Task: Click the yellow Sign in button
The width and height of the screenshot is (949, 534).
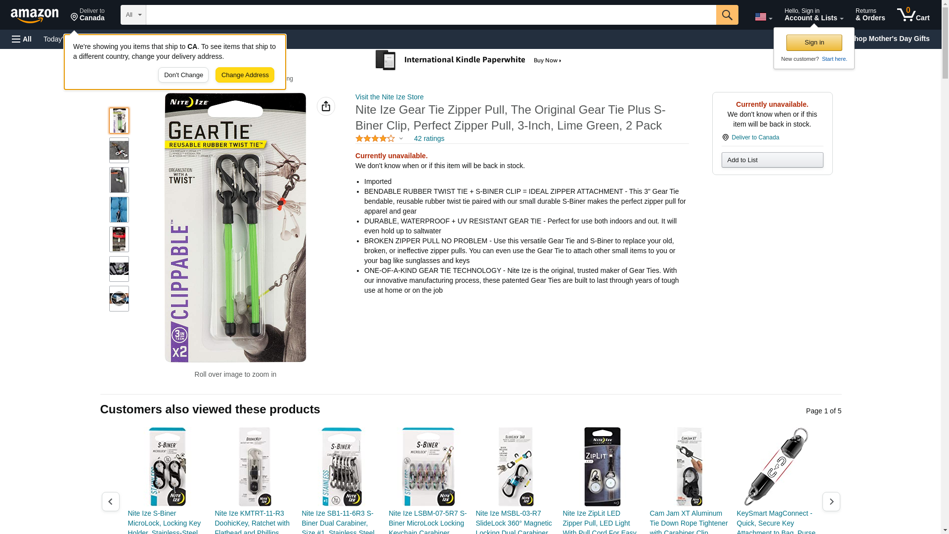Action: pos(814,43)
